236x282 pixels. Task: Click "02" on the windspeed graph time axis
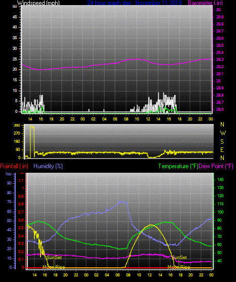pyautogui.click(x=93, y=119)
